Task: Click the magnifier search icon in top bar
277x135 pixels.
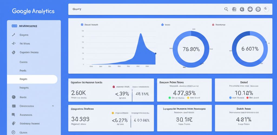Action: click(x=226, y=9)
